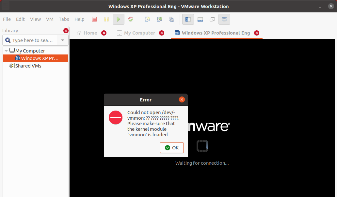Close the Error dialog with the X
Screen dimensions: 337x197
coord(182,99)
